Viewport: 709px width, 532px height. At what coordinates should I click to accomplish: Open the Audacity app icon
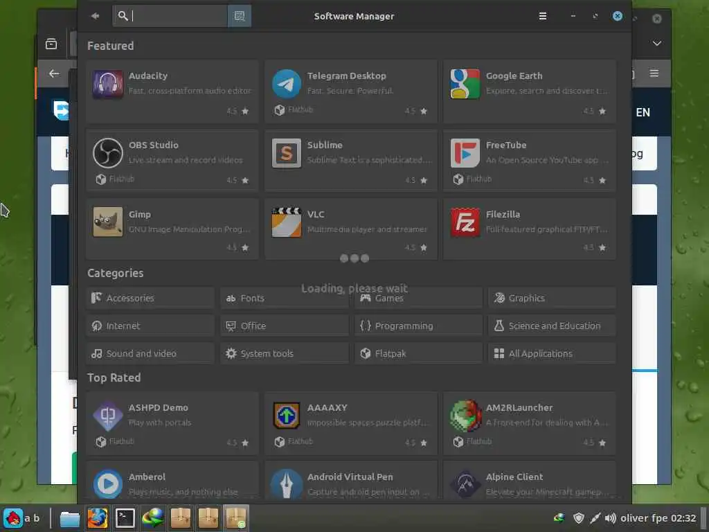coord(107,84)
